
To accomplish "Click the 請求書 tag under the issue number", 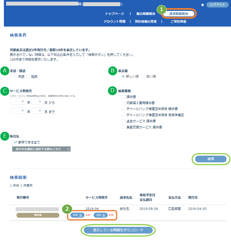I will pyautogui.click(x=38, y=215).
